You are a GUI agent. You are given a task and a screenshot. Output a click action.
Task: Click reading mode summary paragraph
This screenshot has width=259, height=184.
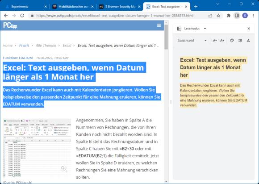coord(213,95)
